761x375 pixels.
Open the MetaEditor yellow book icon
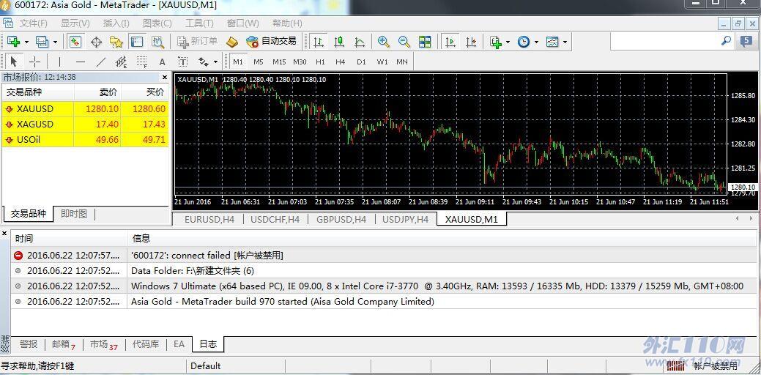coord(232,42)
